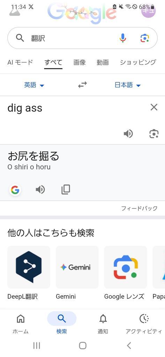Screen dimensions: 165x357
Task: Switch to the AI モード tab
Action: pyautogui.click(x=20, y=62)
